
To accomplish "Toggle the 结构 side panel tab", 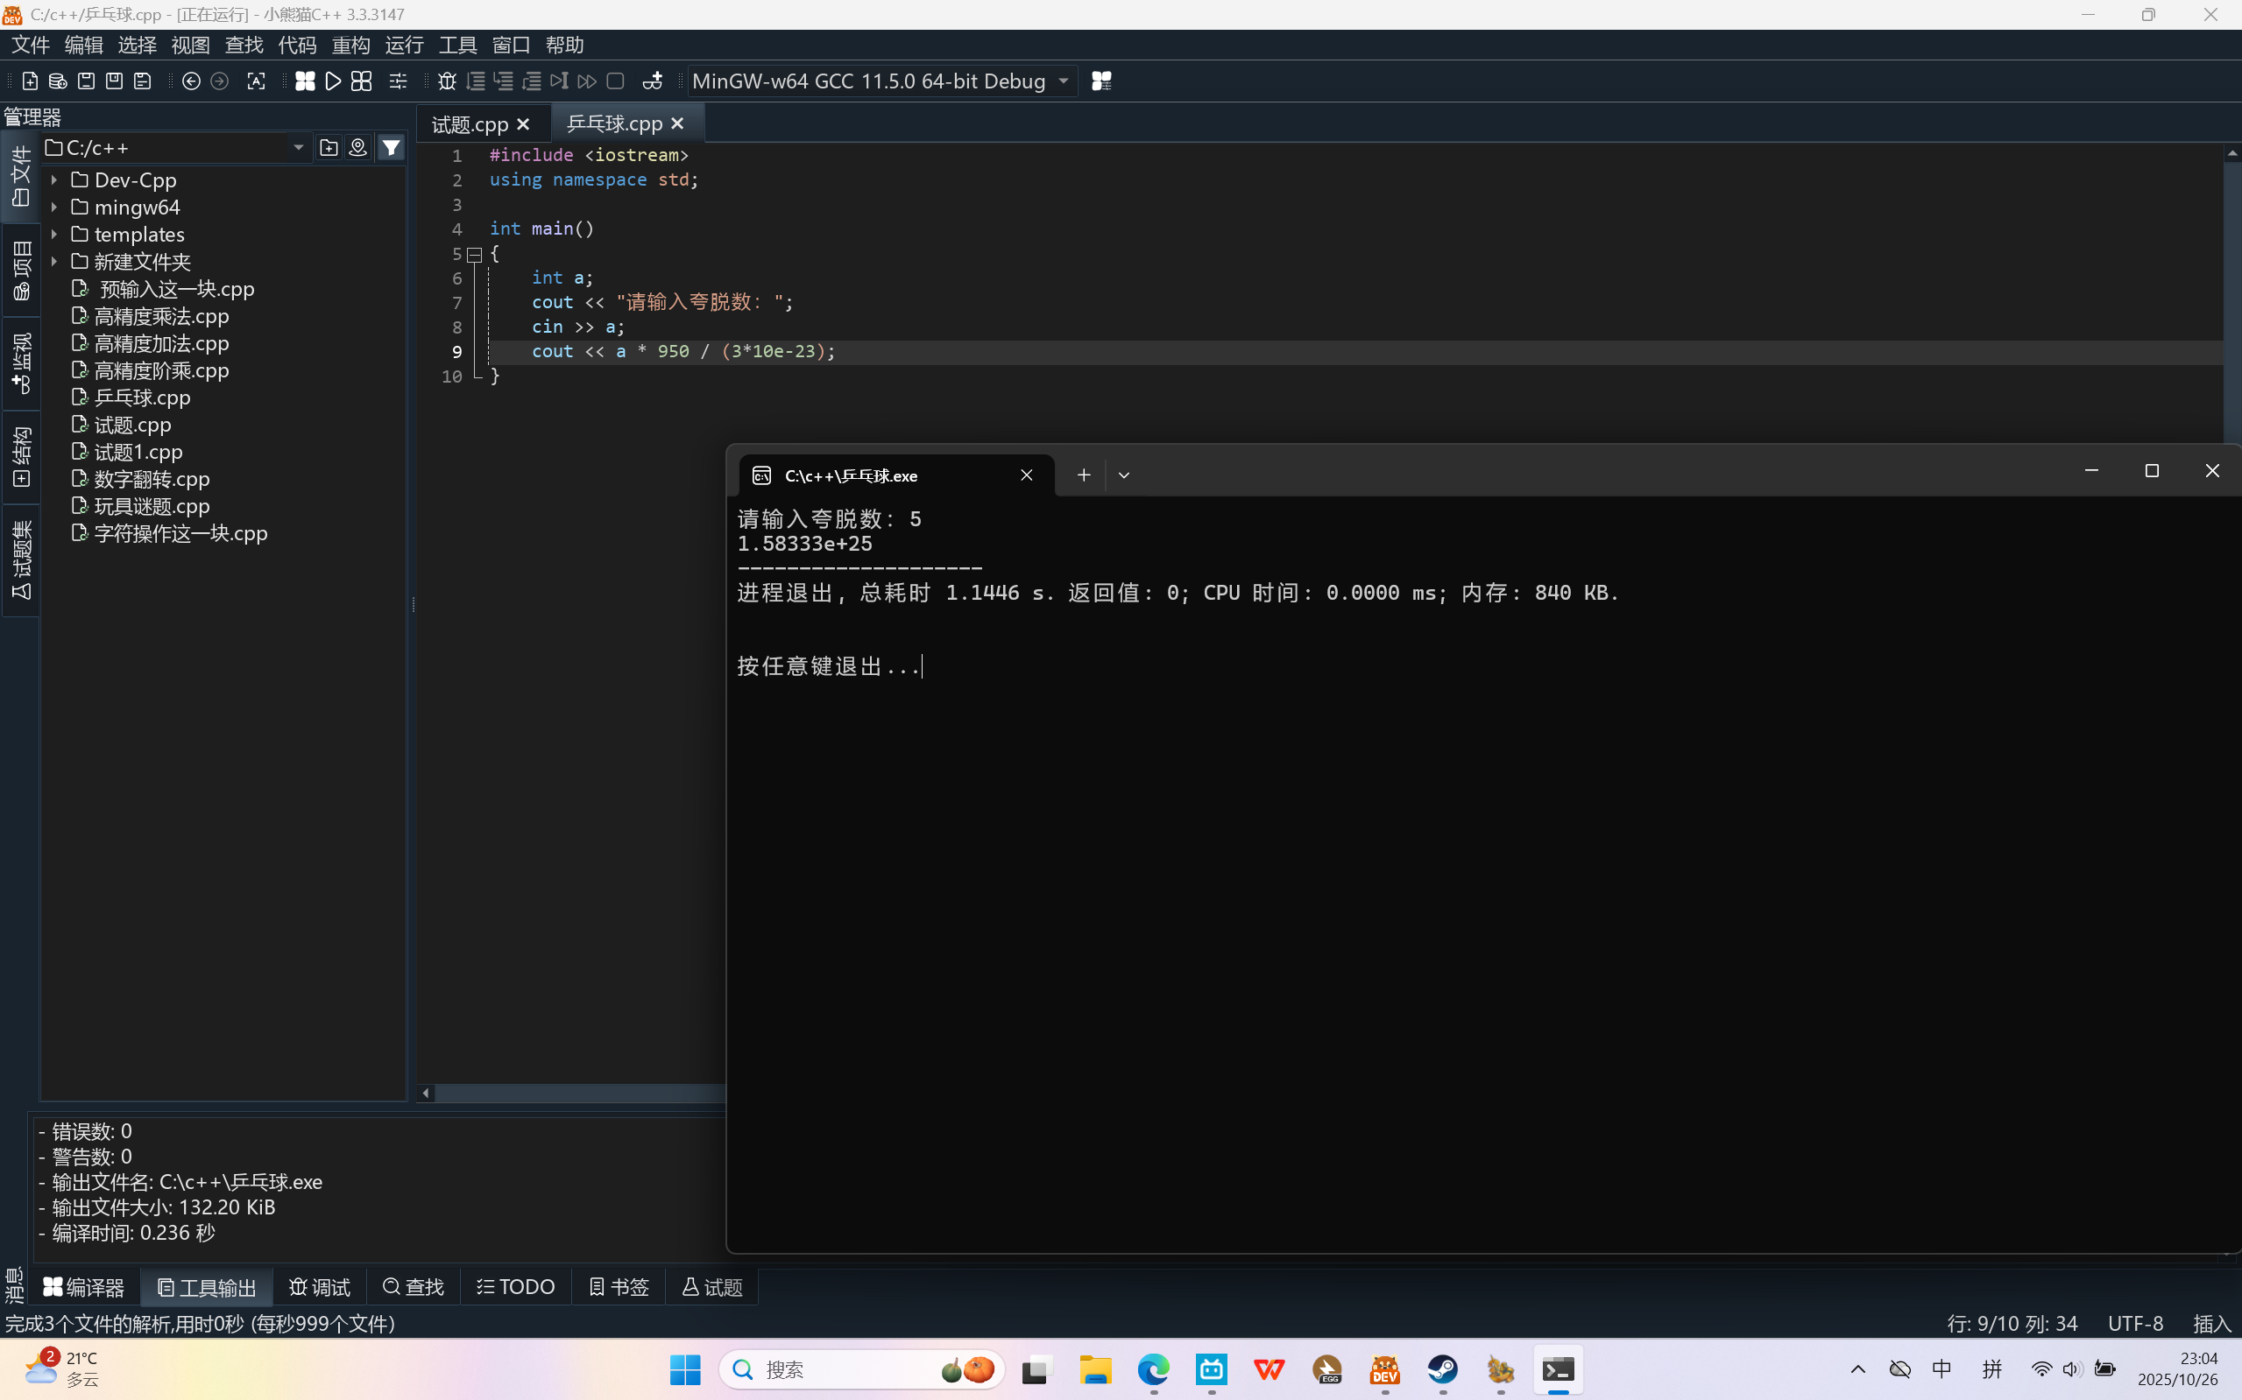I will point(20,457).
